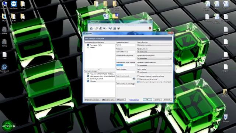Enable 'Подключаться при запуске' checkbox
236x133 pixels.
138,79
